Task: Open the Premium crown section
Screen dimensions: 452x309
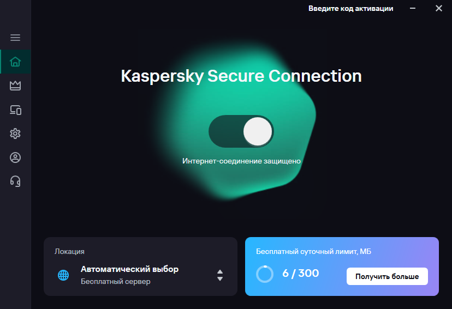Action: point(15,86)
